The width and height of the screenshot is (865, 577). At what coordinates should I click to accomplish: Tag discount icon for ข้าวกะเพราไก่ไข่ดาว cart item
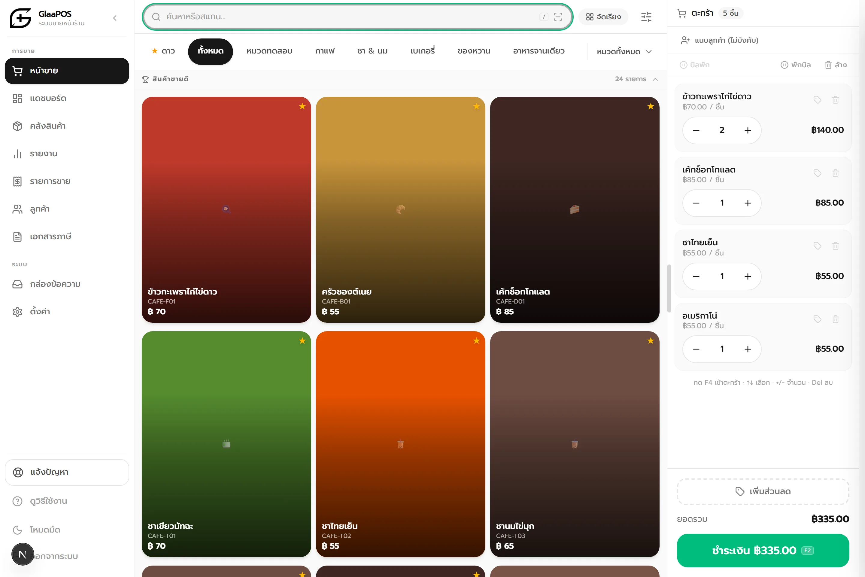click(x=817, y=100)
